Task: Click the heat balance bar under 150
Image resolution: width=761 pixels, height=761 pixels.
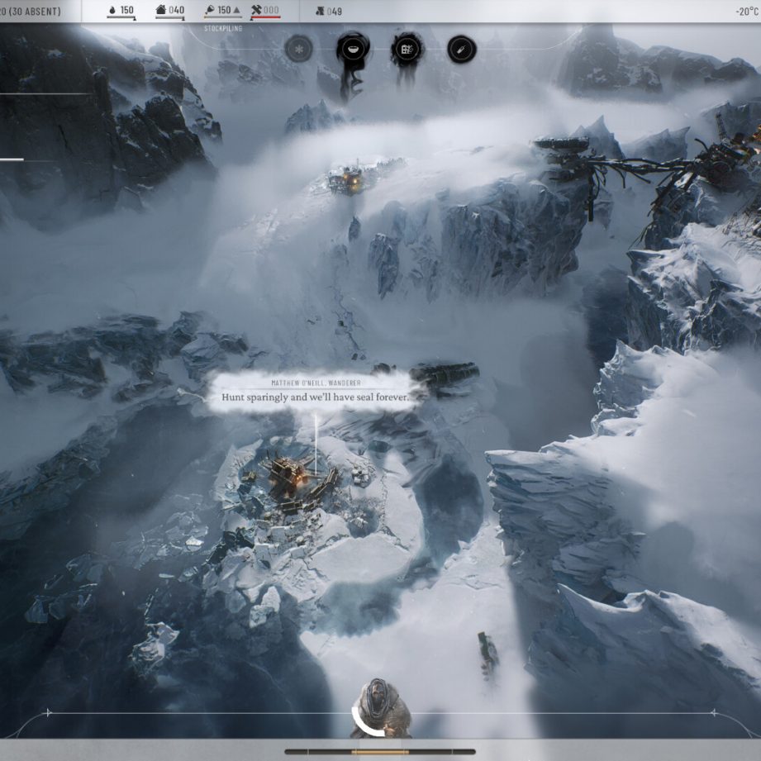Action: click(x=121, y=17)
